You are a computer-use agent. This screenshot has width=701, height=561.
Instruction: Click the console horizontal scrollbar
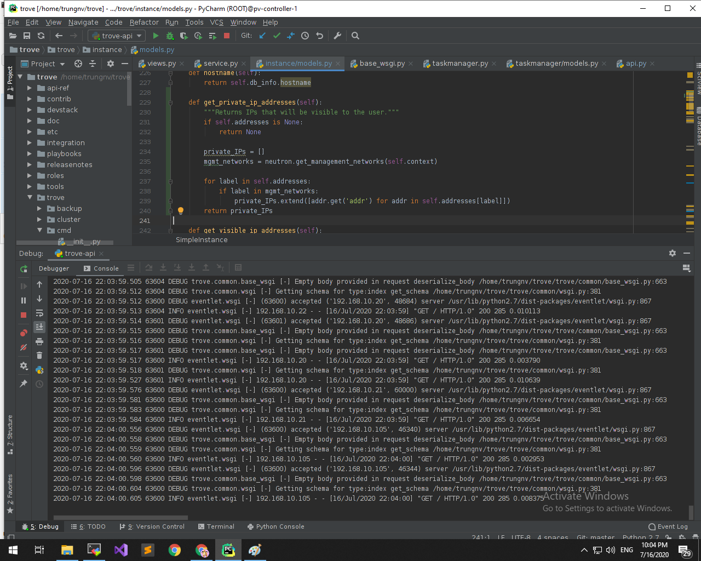(120, 517)
